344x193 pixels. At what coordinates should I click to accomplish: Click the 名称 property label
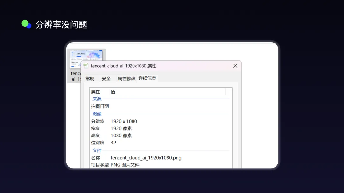pos(96,158)
